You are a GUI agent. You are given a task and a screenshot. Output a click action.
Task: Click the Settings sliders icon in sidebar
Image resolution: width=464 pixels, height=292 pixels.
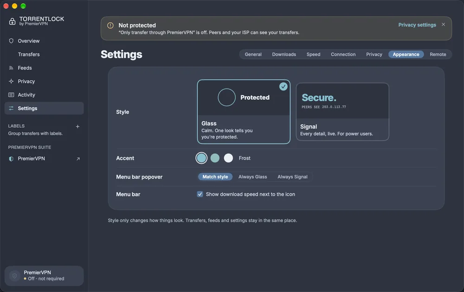click(11, 108)
